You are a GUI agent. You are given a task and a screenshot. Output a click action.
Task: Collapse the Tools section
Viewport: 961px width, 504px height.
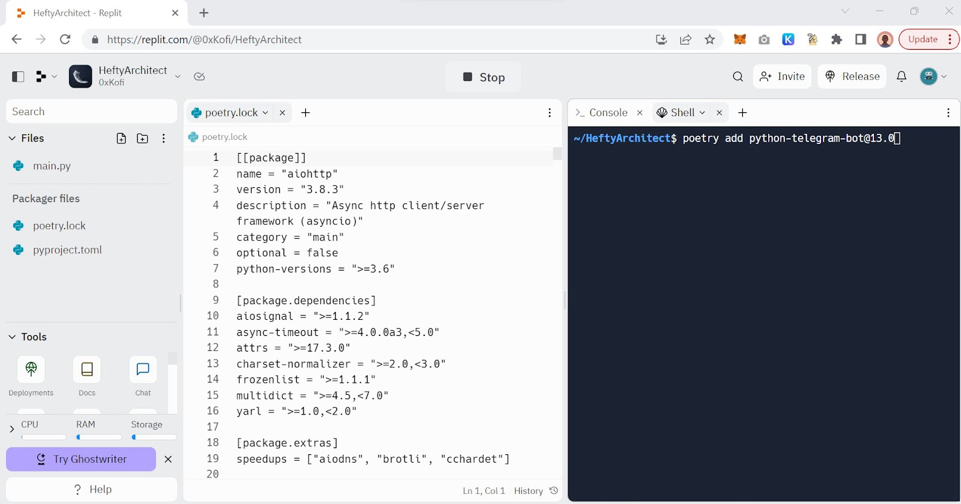pos(12,337)
